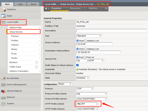Select the Resources tab
The image size is (148, 111).
78,9
